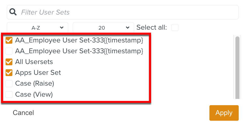Click the Apps User Set label text
Viewport: 243px width, 122px height.
[x=38, y=73]
